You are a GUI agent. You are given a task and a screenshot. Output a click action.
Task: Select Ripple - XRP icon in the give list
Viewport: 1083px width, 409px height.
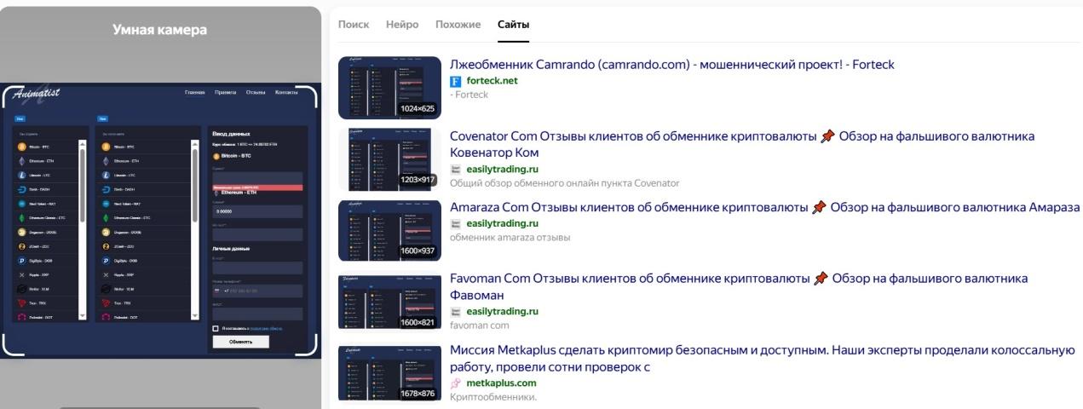(x=21, y=275)
